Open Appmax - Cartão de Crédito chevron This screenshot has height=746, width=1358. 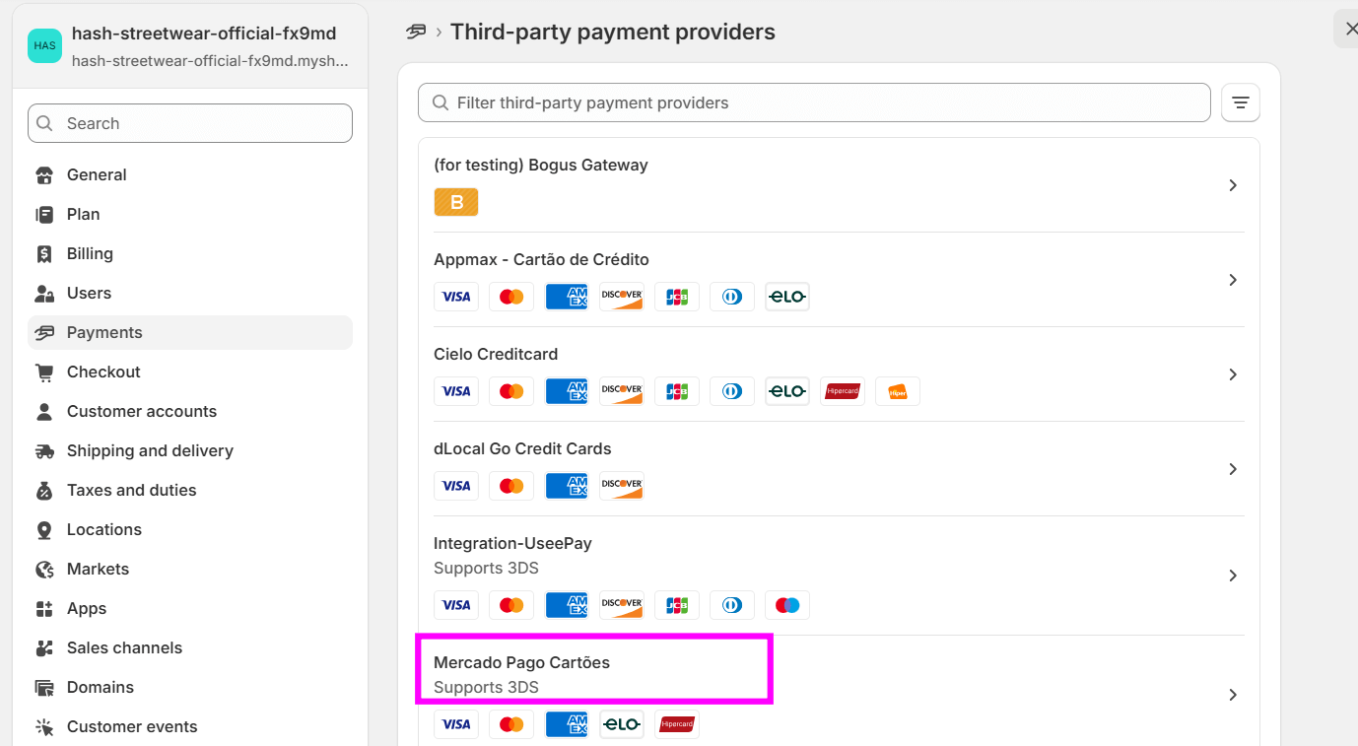[x=1233, y=280]
